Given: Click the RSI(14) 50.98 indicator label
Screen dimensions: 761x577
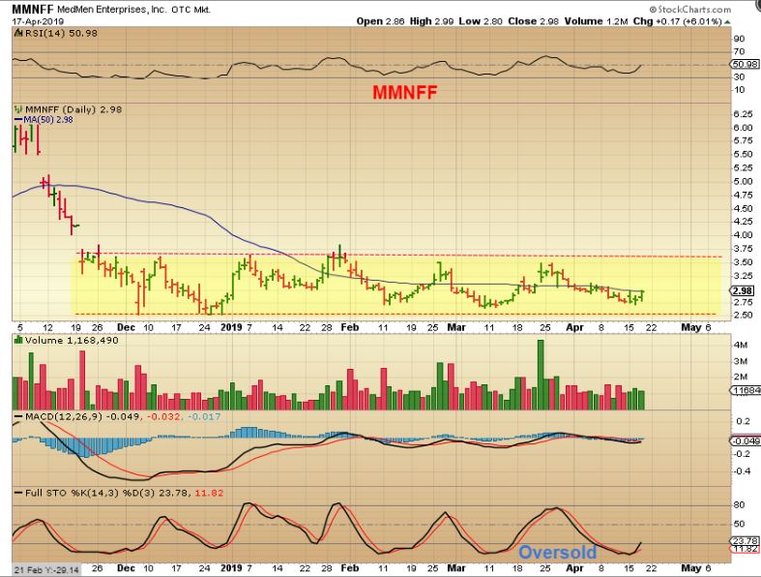Looking at the screenshot, I should (x=61, y=33).
